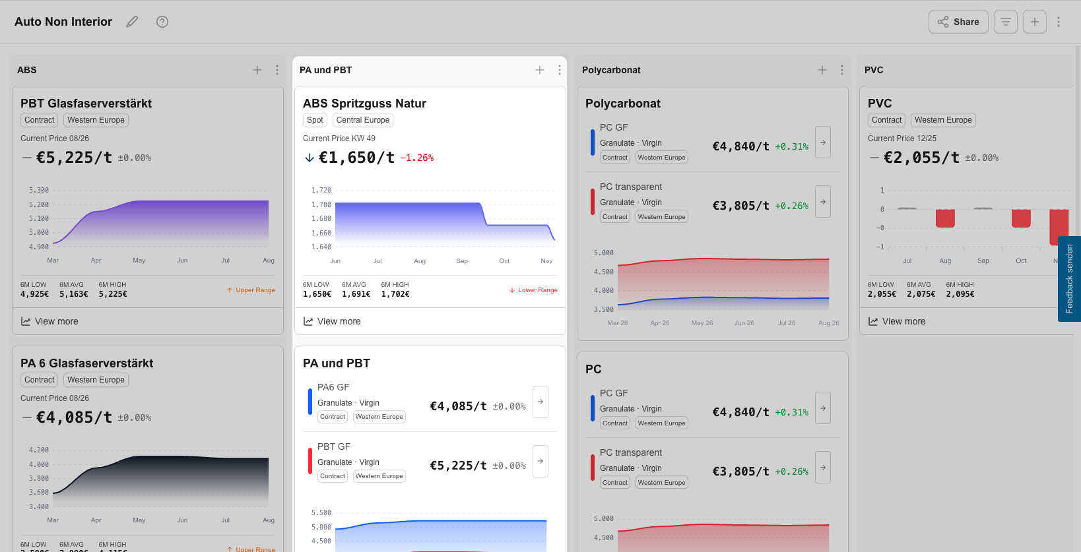The image size is (1081, 552).
Task: Click the PBT Glasfaserverstärkt purple price chart
Action: [160, 223]
